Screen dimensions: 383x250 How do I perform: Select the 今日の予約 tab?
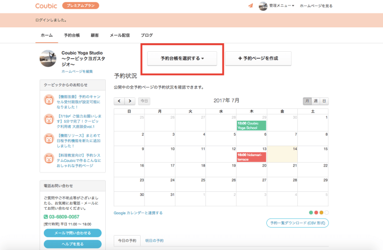127,241
